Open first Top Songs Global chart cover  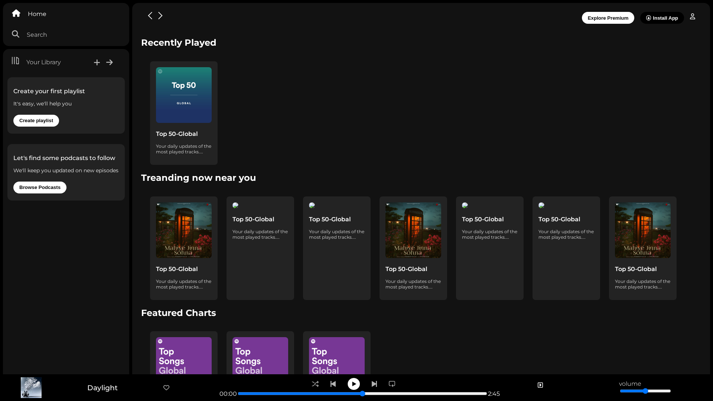(184, 356)
